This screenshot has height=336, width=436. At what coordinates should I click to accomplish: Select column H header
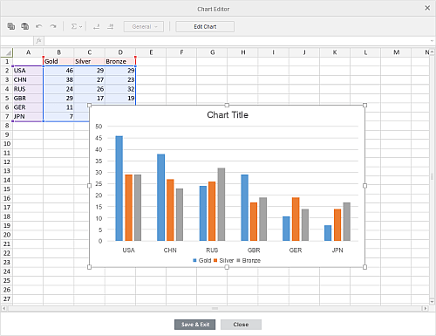point(243,52)
